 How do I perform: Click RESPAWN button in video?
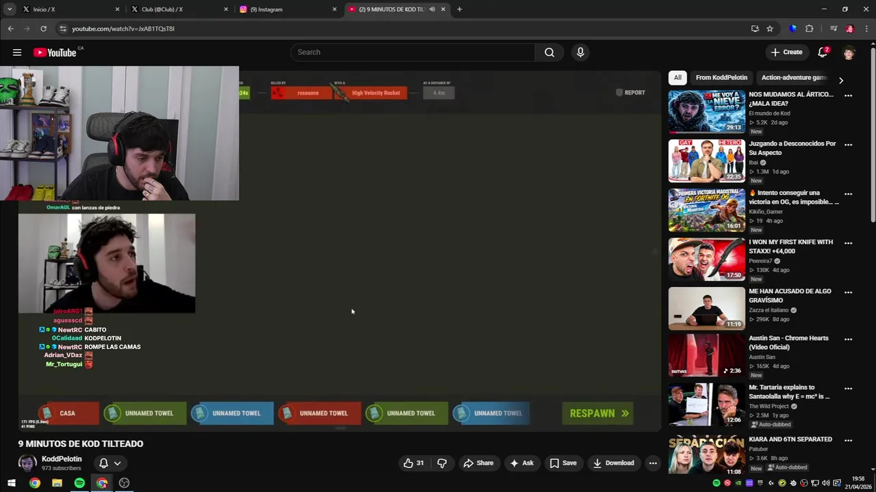[599, 413]
